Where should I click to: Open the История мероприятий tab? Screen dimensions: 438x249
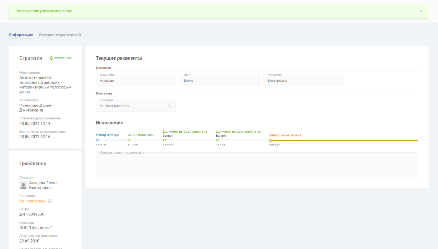(x=60, y=35)
